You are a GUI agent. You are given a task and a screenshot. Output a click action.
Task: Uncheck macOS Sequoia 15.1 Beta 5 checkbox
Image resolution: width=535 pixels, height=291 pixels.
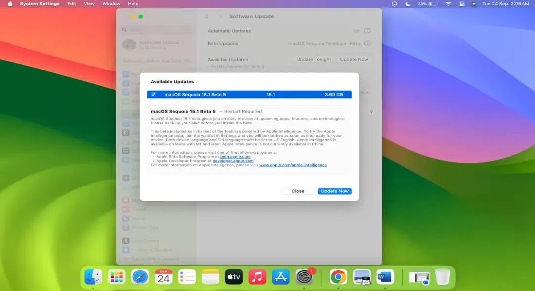coord(154,94)
